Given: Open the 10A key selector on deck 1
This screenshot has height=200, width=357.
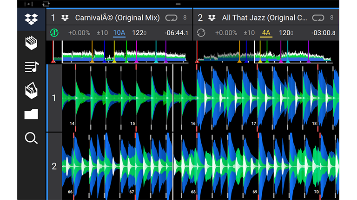Looking at the screenshot, I should point(119,33).
